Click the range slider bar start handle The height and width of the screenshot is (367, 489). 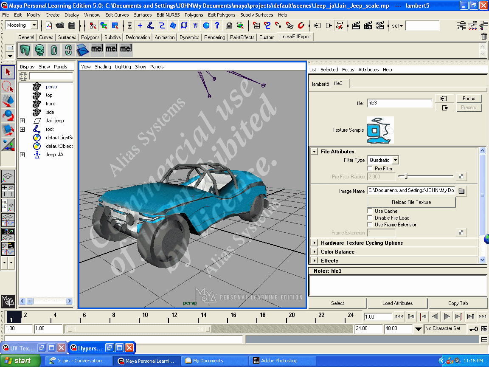tap(70, 329)
